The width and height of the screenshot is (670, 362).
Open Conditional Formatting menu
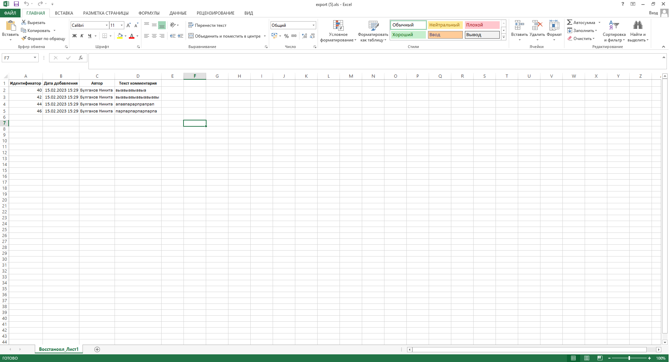[338, 31]
